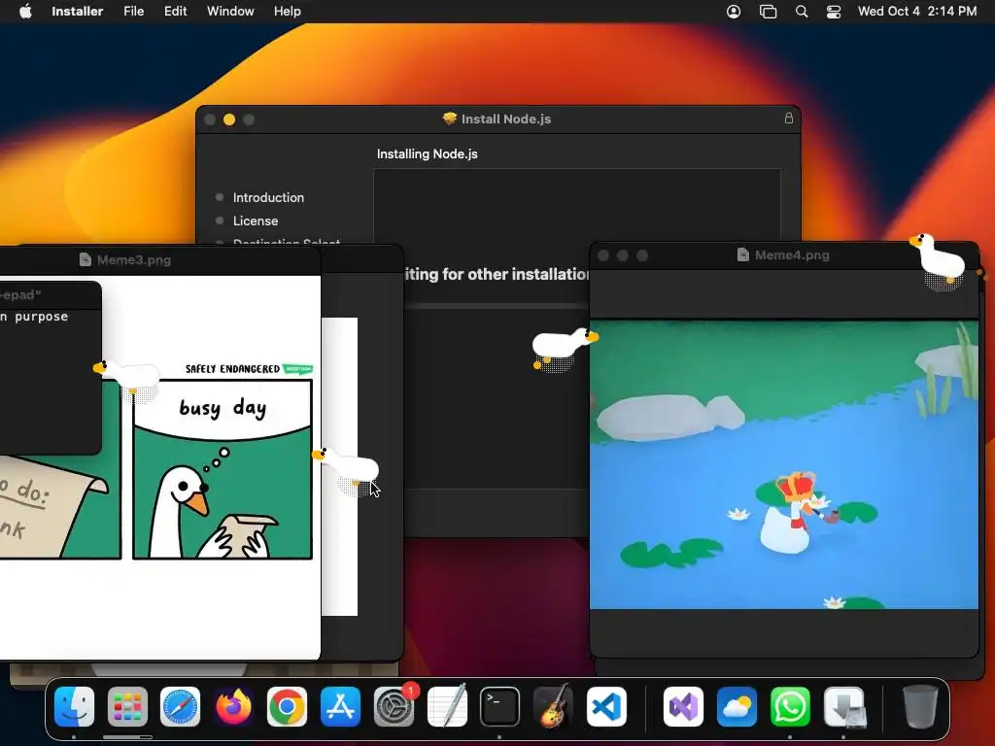The height and width of the screenshot is (746, 995).
Task: Click the 'busy day' comic panel in Meme3.png
Action: [x=223, y=469]
